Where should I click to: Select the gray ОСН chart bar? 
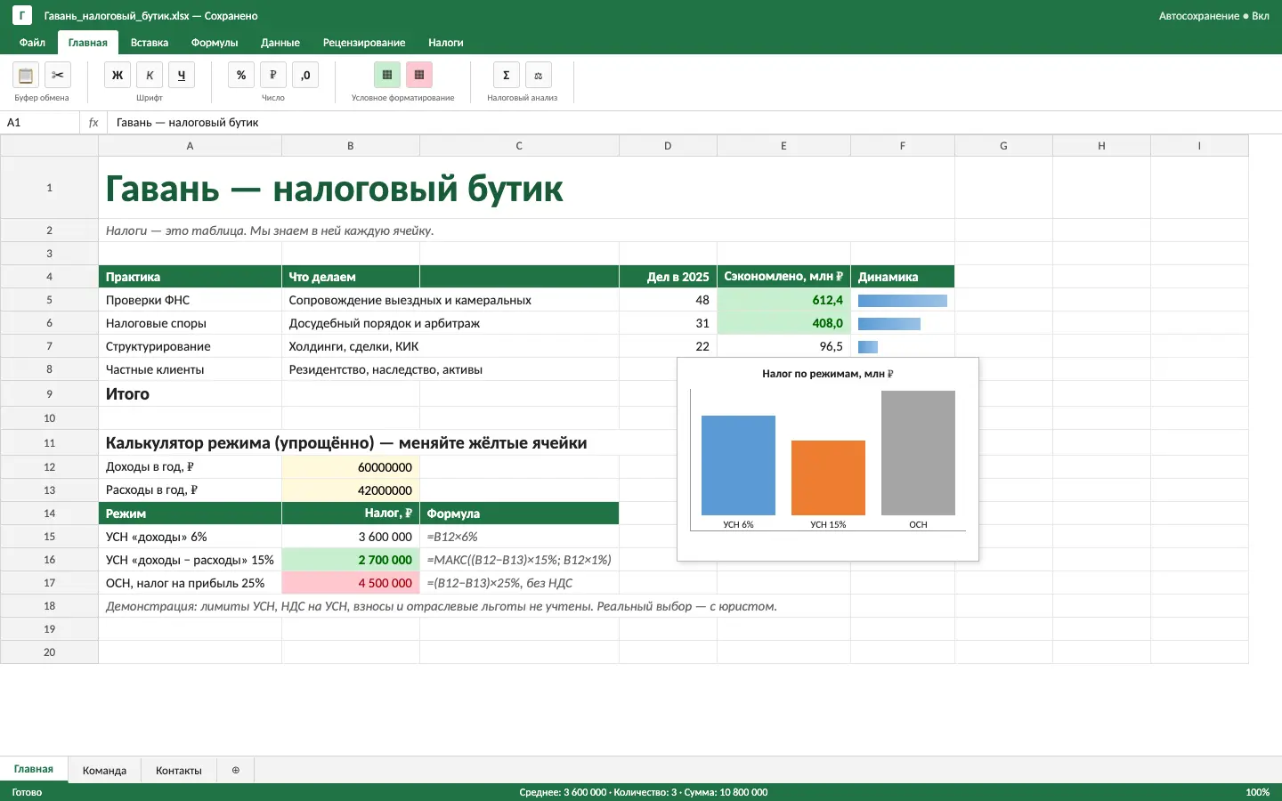(918, 453)
